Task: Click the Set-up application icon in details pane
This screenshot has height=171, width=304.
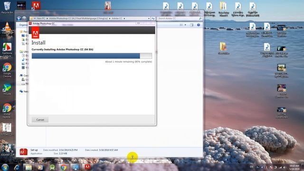Action: (x=23, y=152)
